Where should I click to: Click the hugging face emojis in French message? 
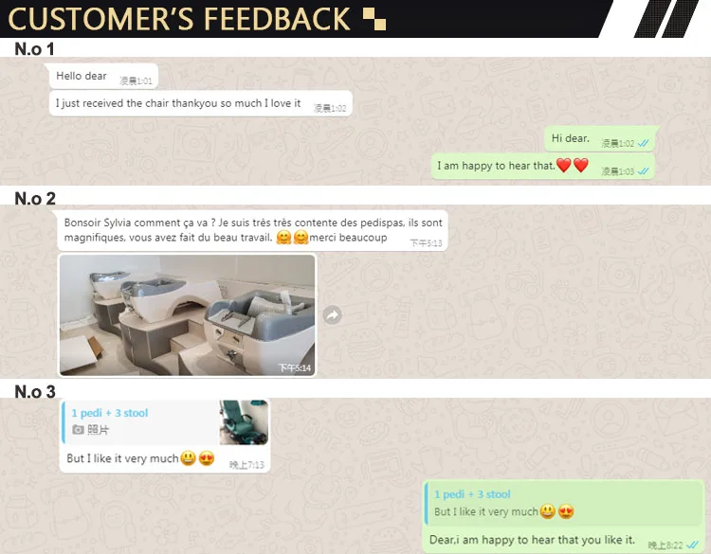(292, 238)
